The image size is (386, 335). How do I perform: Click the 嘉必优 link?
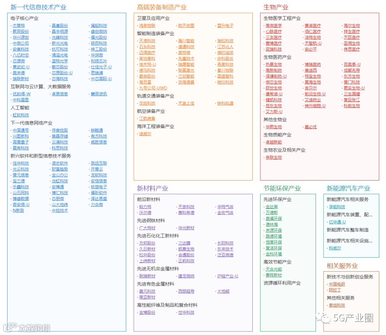[x=311, y=127]
